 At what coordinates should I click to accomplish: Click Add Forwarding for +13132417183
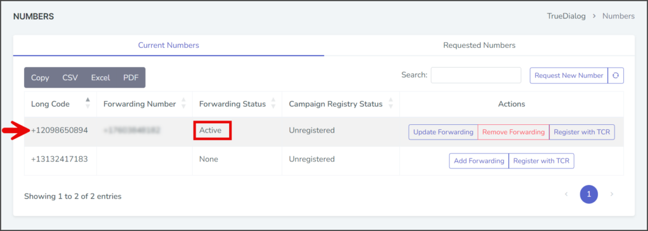[479, 160]
